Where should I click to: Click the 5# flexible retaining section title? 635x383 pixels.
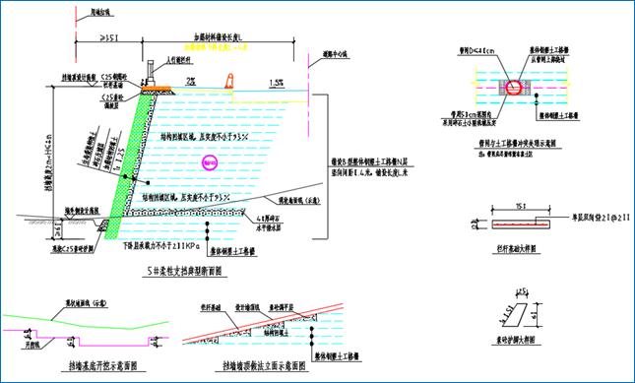coord(184,271)
